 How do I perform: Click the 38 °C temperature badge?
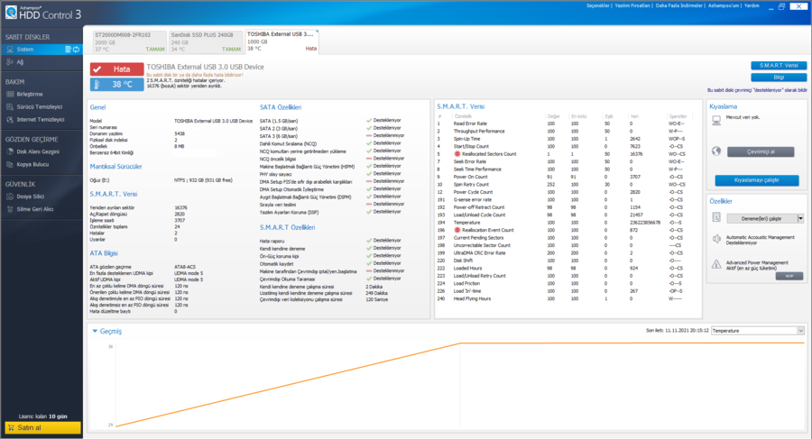coord(117,85)
